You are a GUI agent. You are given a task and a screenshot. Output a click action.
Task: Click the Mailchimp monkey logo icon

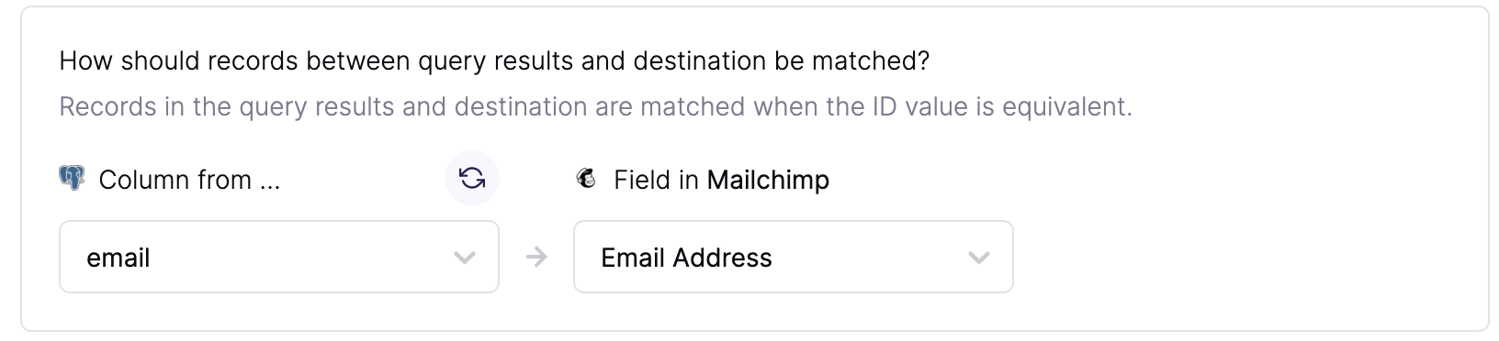click(x=586, y=179)
